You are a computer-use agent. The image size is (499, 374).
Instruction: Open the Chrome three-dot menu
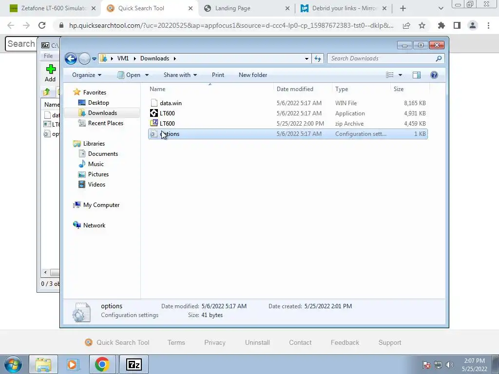pos(488,25)
